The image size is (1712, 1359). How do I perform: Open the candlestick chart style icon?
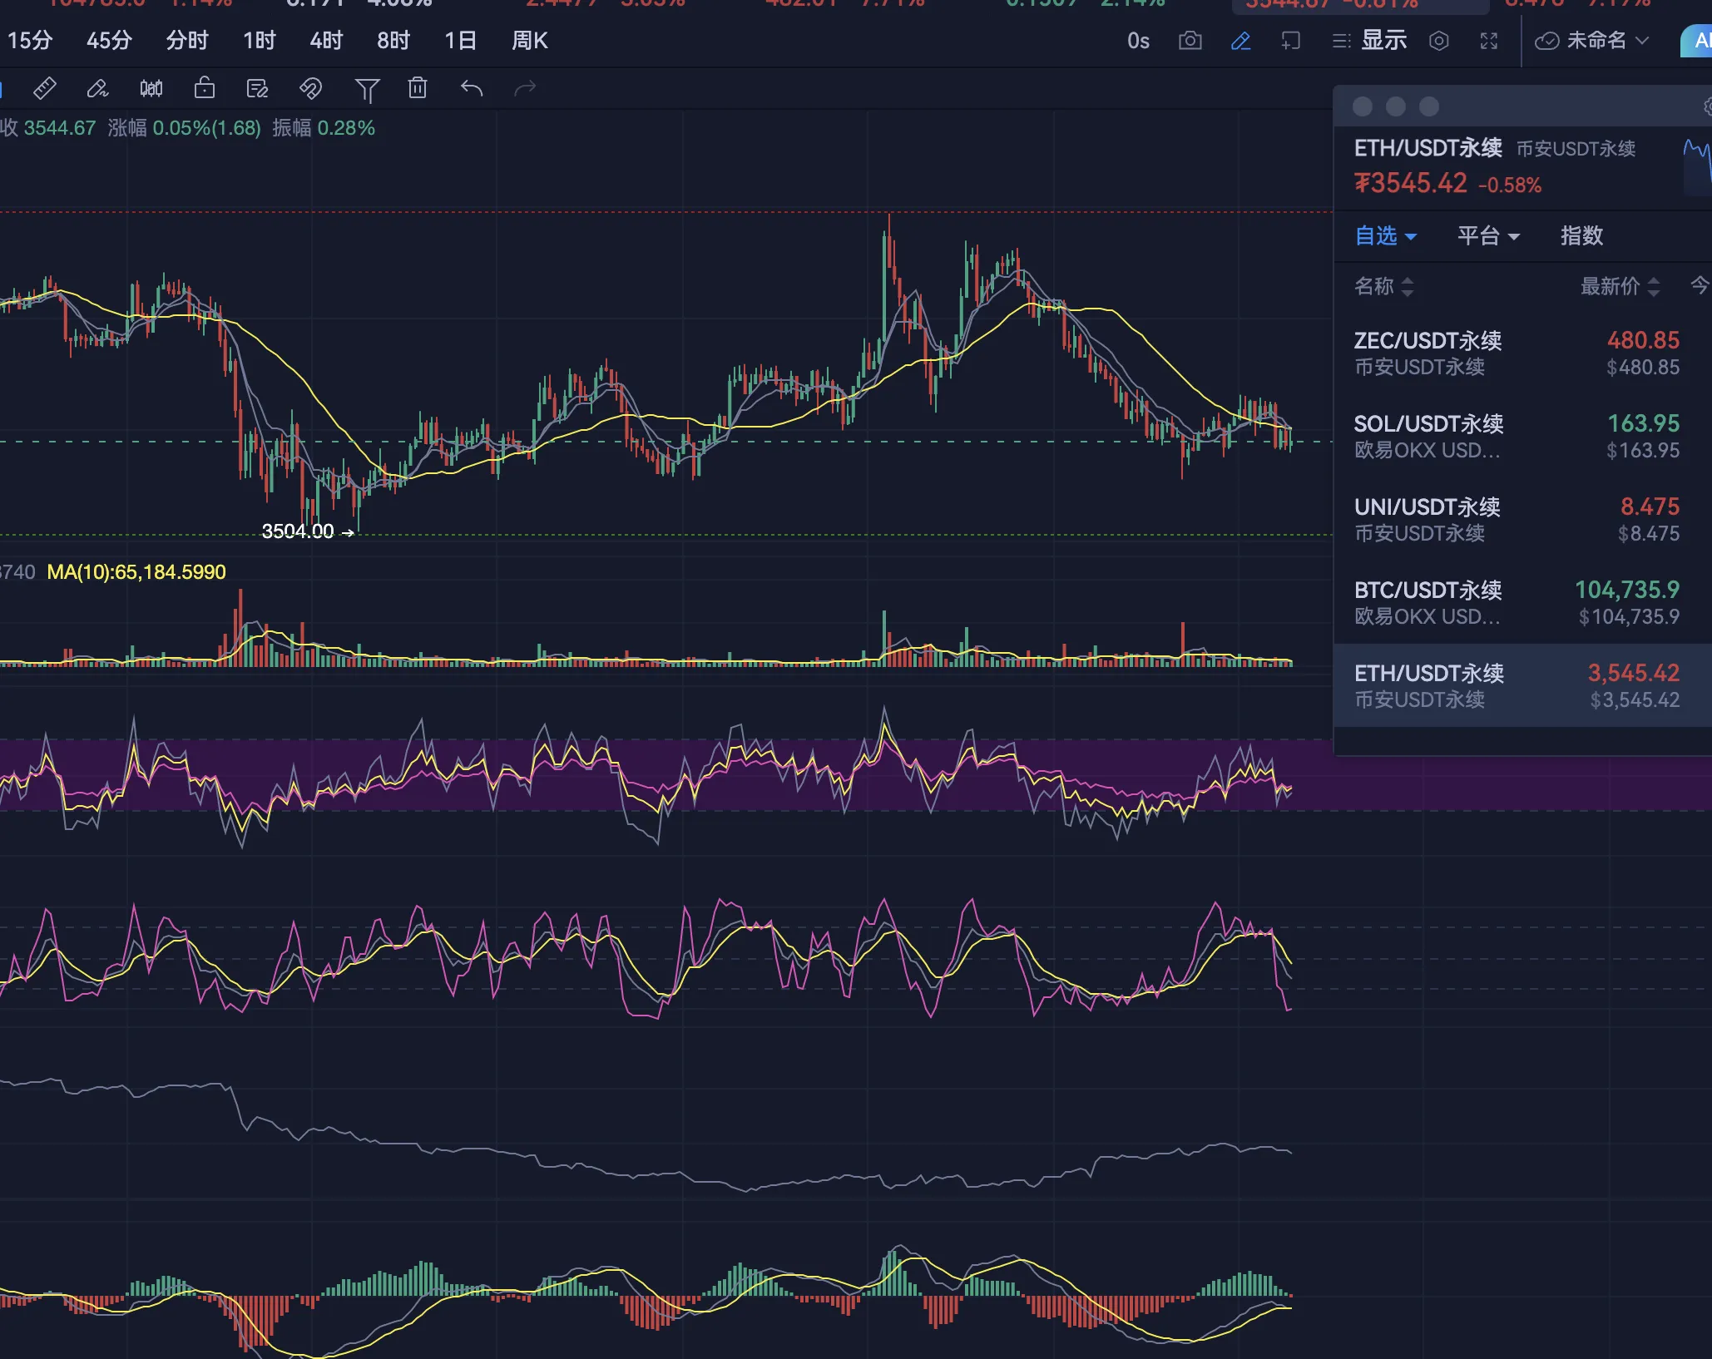[x=151, y=88]
